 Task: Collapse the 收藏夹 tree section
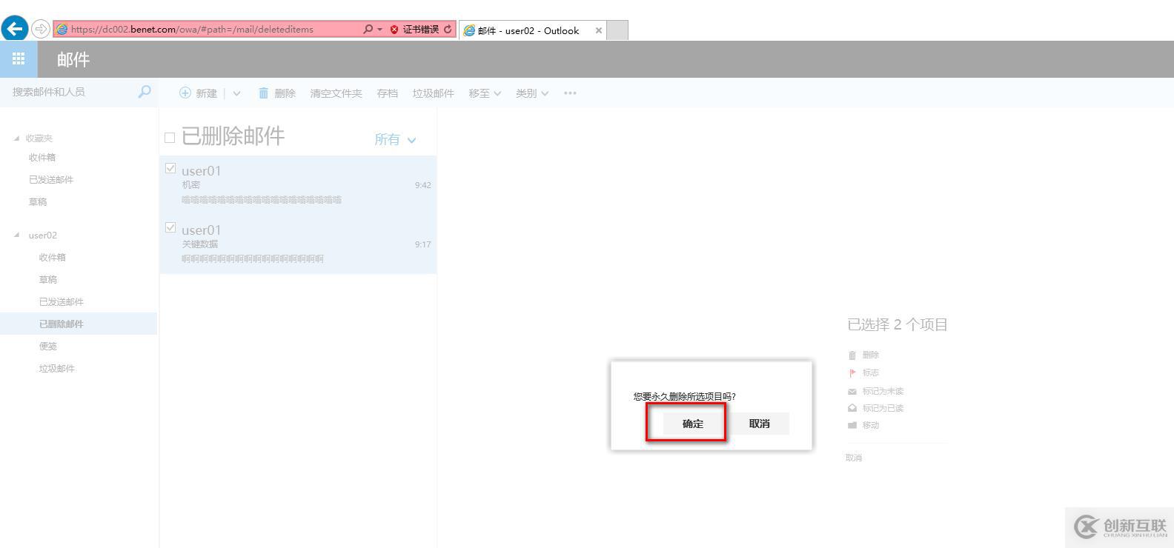17,138
